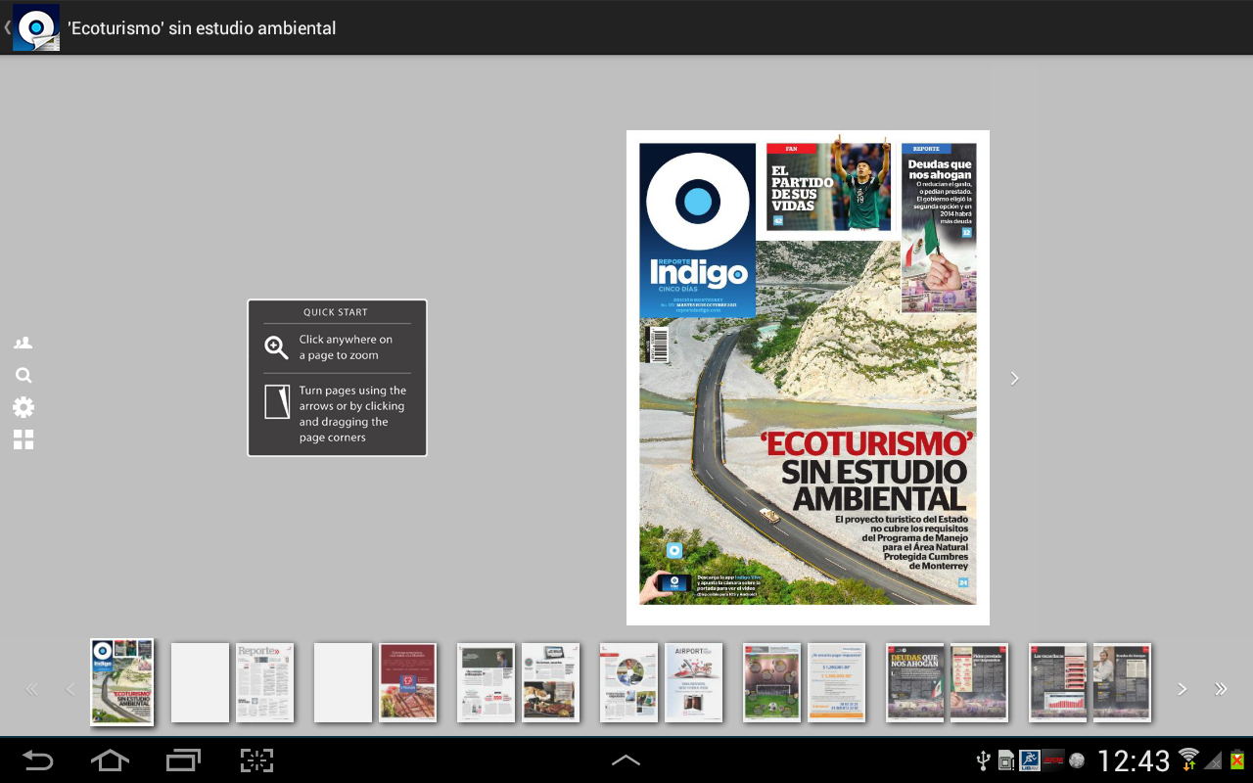The height and width of the screenshot is (783, 1253).
Task: Tap the Reporte Indigo app icon in title bar
Action: [x=36, y=27]
